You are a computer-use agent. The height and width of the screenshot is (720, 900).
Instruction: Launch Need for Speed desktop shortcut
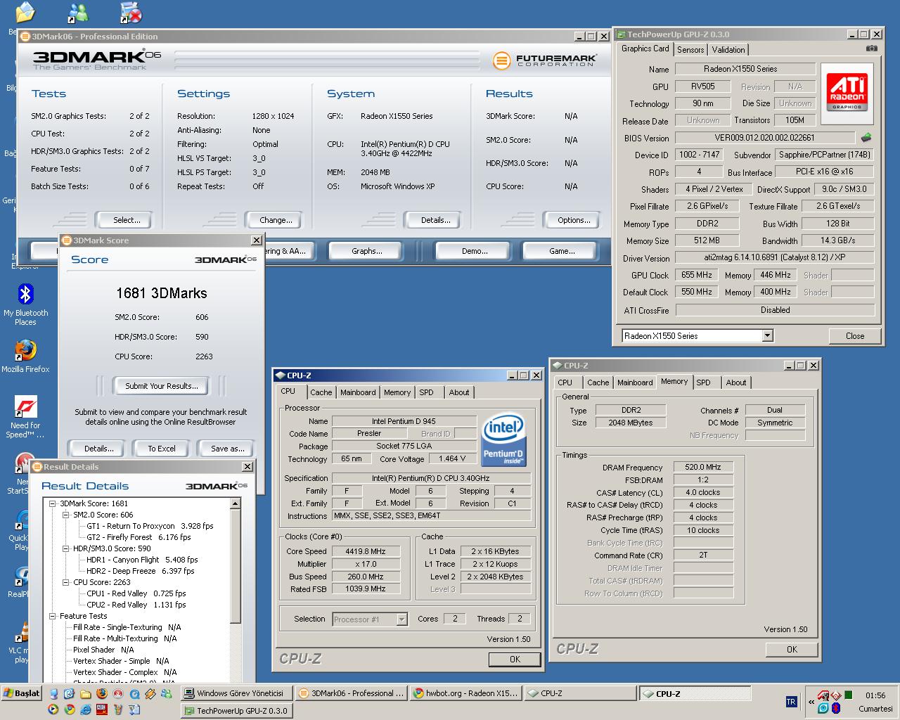(x=25, y=416)
